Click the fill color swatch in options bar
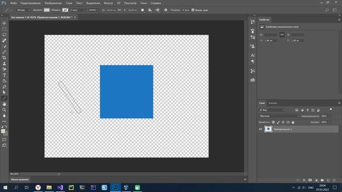 46,10
